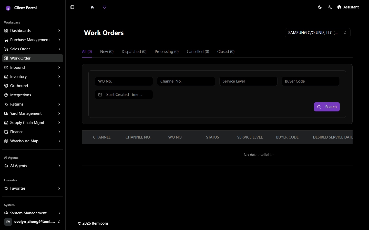Go to home via the house icon

[92, 7]
